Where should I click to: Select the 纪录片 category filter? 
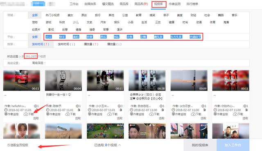[x=36, y=29]
